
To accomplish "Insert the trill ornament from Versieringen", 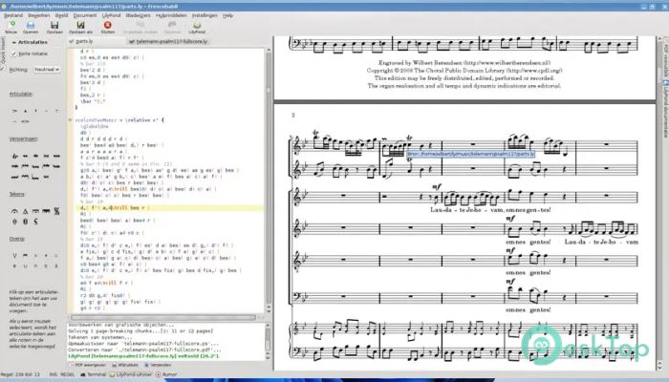I will point(15,156).
